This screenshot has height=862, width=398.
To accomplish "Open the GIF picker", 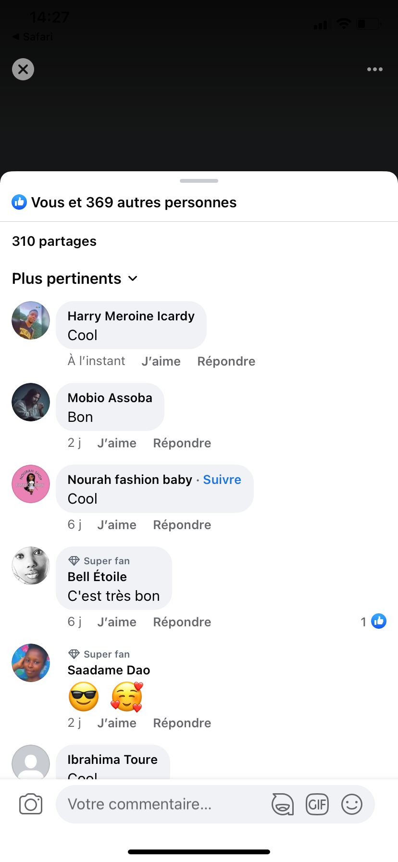I will tap(317, 804).
